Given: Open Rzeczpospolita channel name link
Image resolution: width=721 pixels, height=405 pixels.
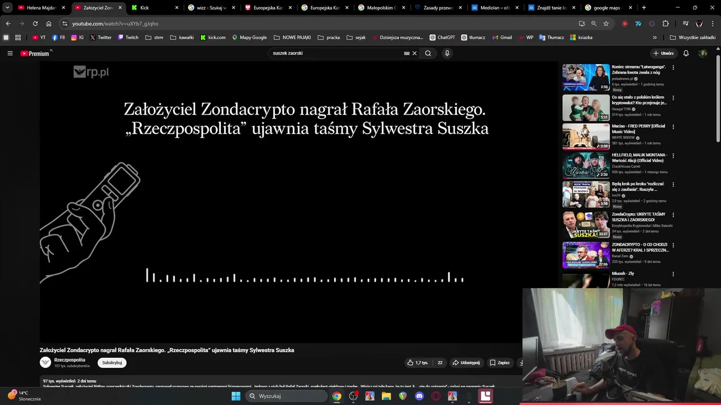Looking at the screenshot, I should tap(70, 360).
